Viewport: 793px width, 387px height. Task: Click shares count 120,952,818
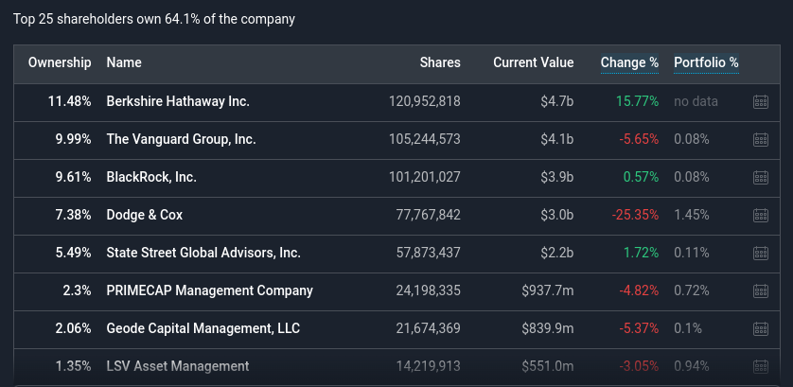(x=425, y=101)
